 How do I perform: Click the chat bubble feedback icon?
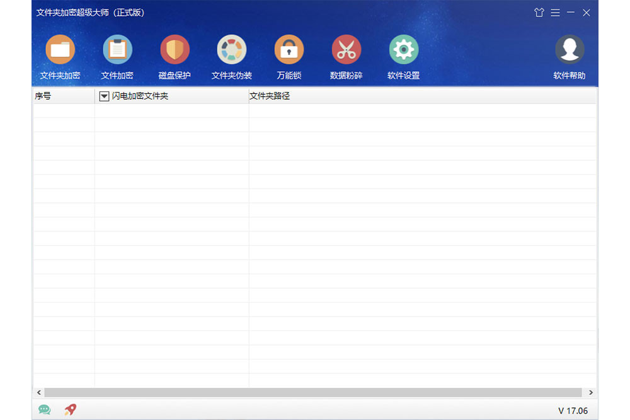[44, 410]
